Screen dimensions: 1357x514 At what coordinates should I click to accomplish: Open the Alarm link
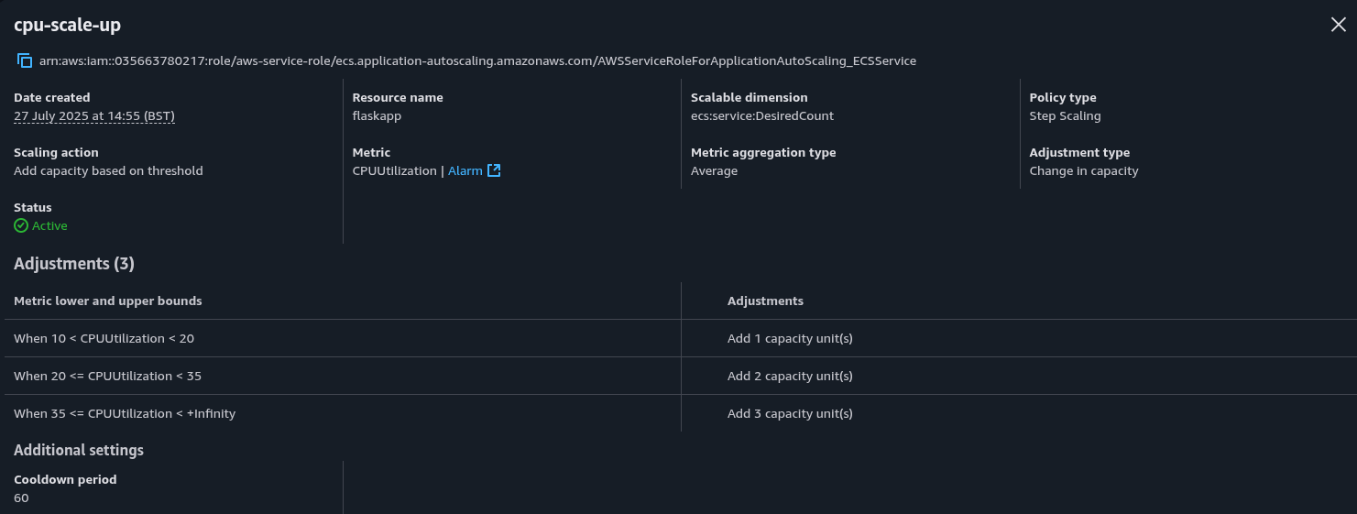tap(465, 170)
